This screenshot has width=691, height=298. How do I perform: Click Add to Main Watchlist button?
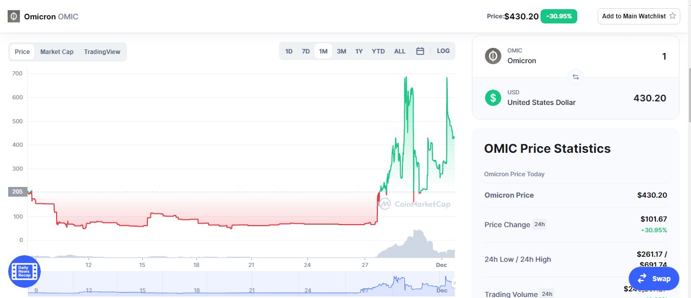(639, 16)
